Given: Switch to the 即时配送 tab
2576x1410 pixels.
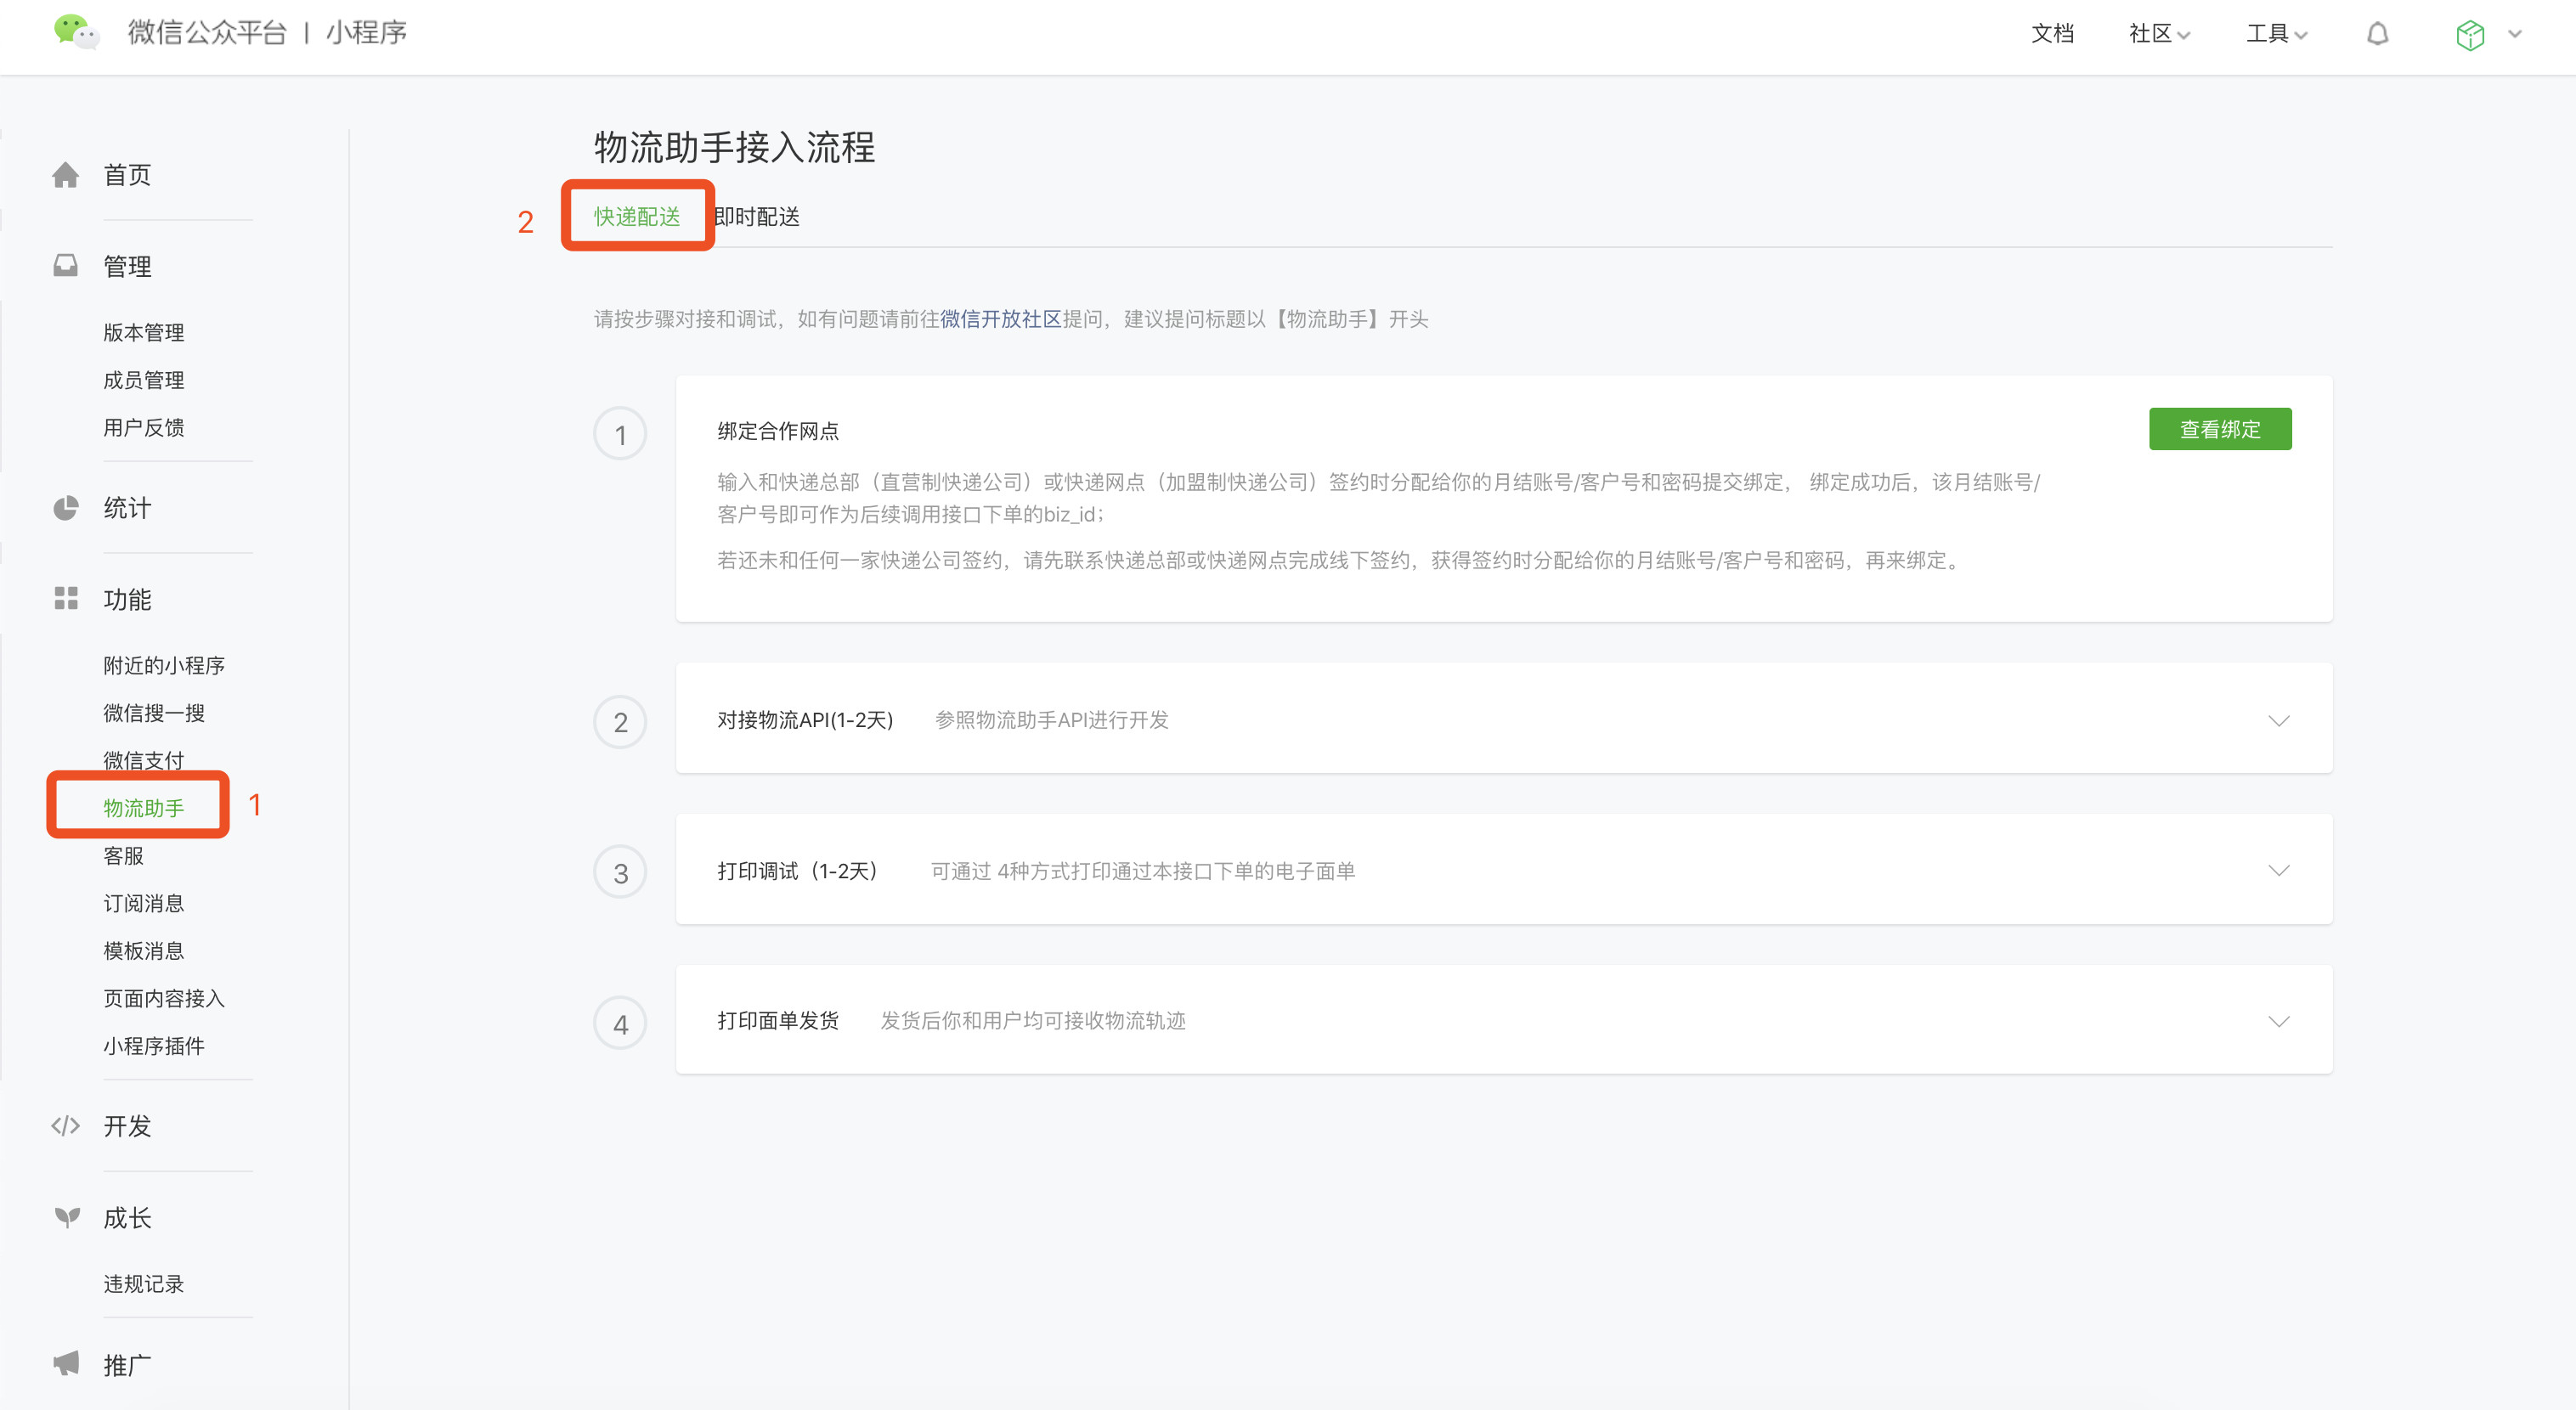Looking at the screenshot, I should 757,217.
